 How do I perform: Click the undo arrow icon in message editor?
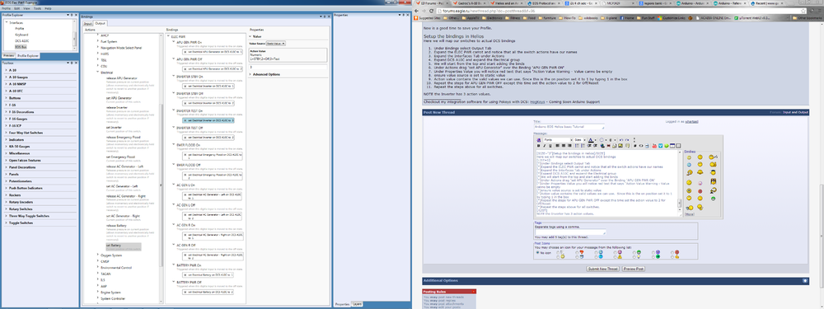click(621, 140)
